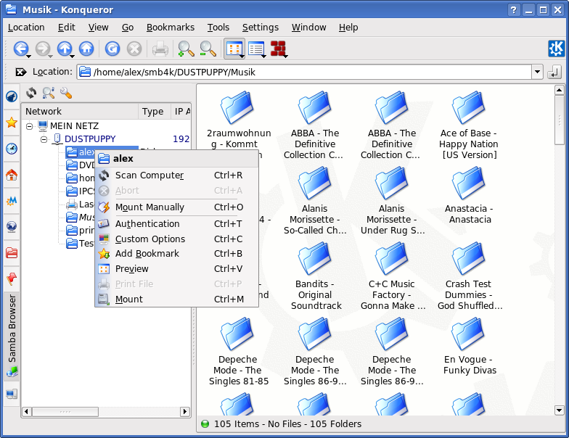Open the Tools menu
The image size is (569, 438).
click(x=218, y=28)
